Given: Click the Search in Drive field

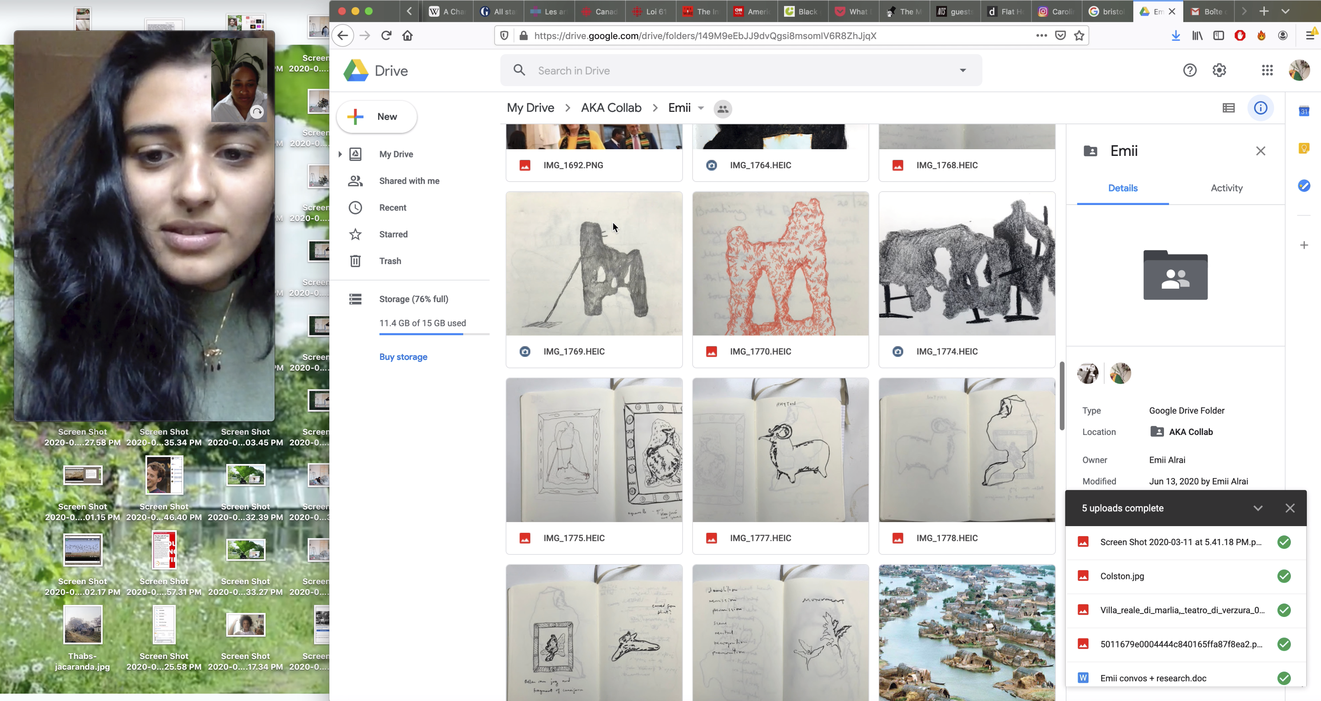Looking at the screenshot, I should point(741,70).
